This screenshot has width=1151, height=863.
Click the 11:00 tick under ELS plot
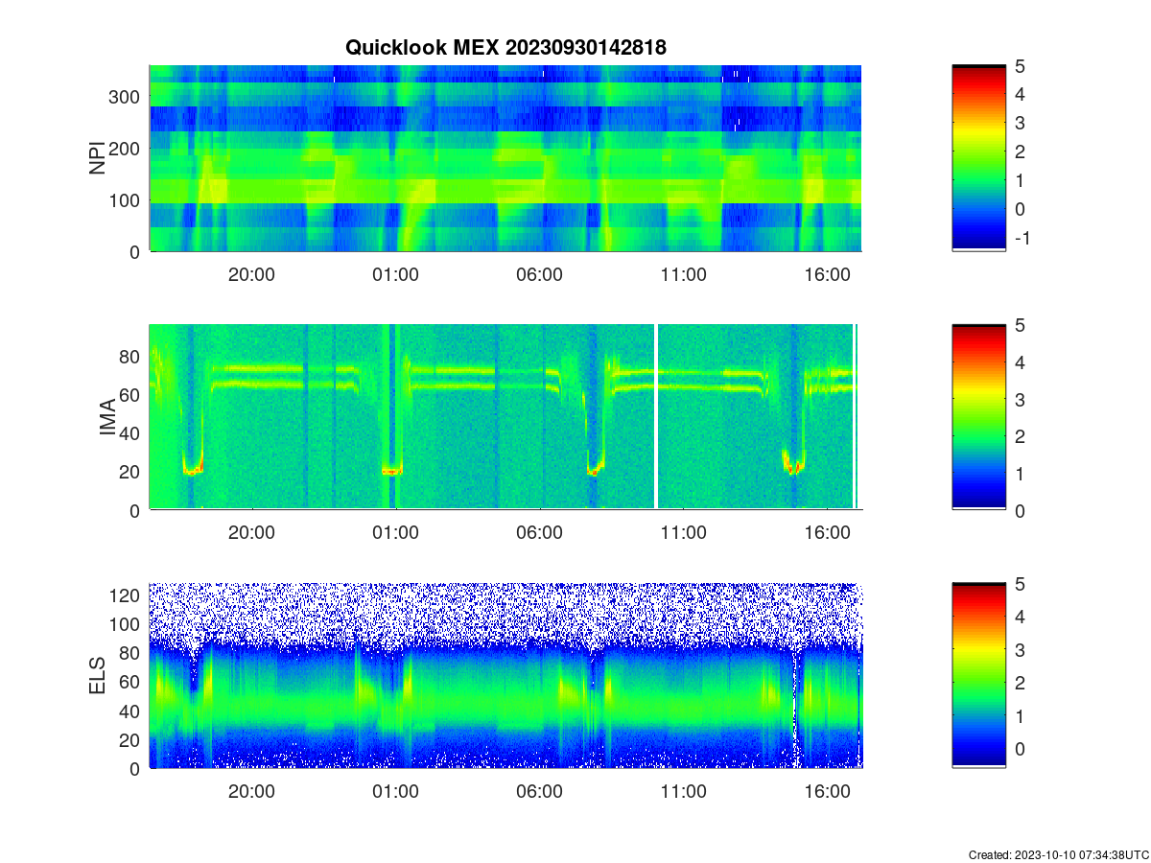click(x=683, y=792)
